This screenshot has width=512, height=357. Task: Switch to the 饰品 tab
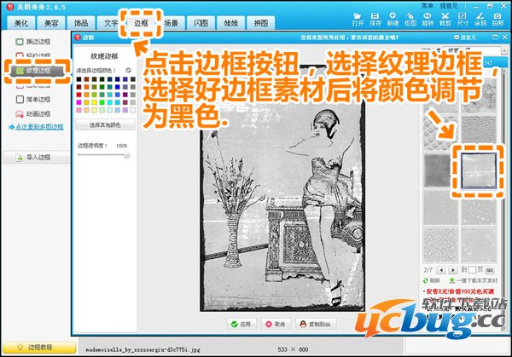pyautogui.click(x=81, y=23)
